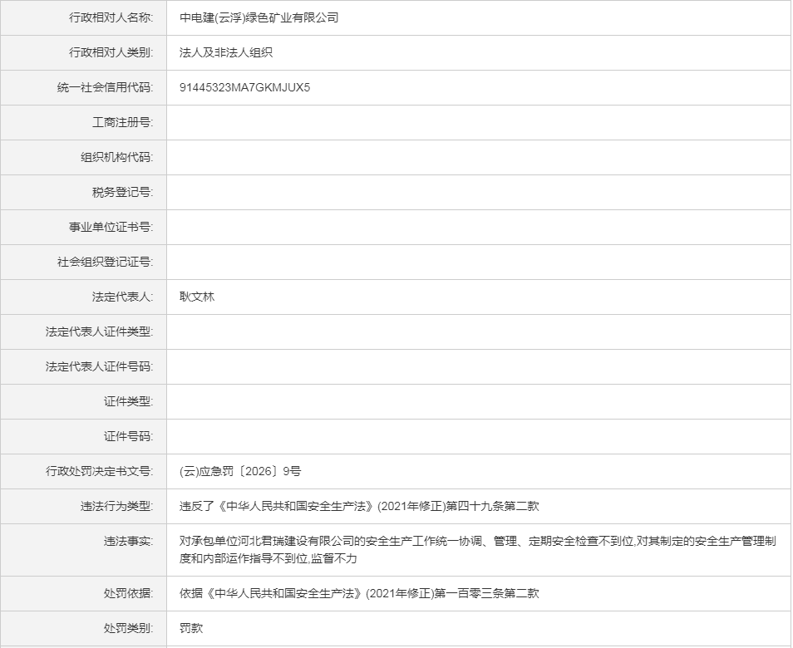Click the 行政处罚决定书文号 label
Image resolution: width=793 pixels, height=648 pixels.
(99, 471)
